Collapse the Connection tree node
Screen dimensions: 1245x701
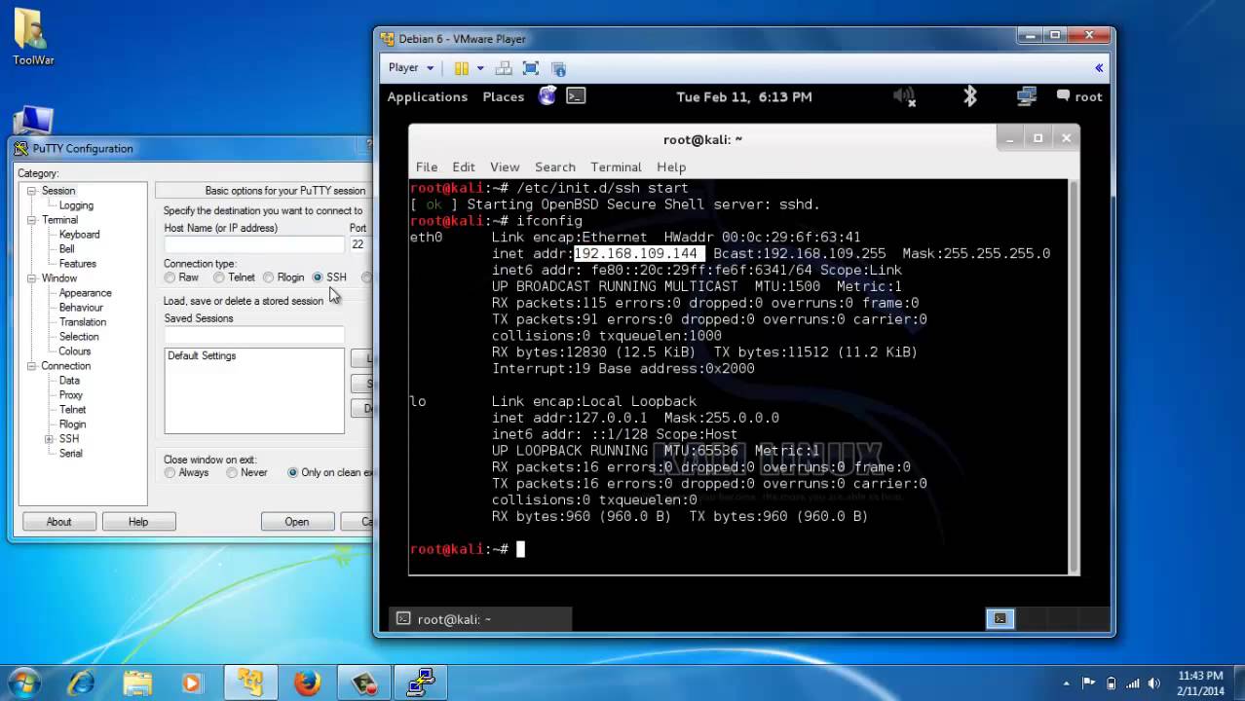[32, 366]
